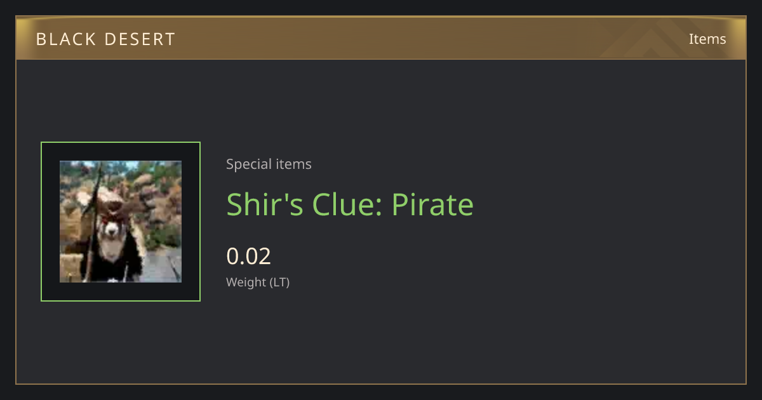Click the word Shir's in the item title

point(265,204)
